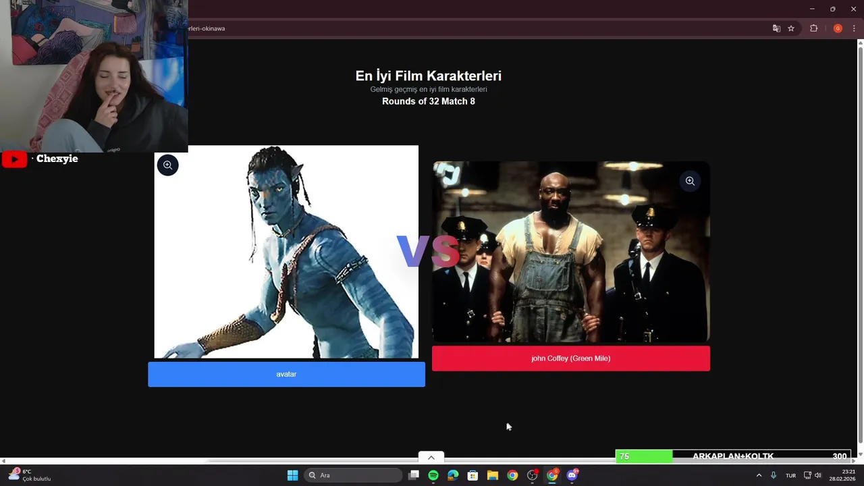Open Microsoft Edge from the taskbar
The image size is (864, 486).
tap(453, 475)
